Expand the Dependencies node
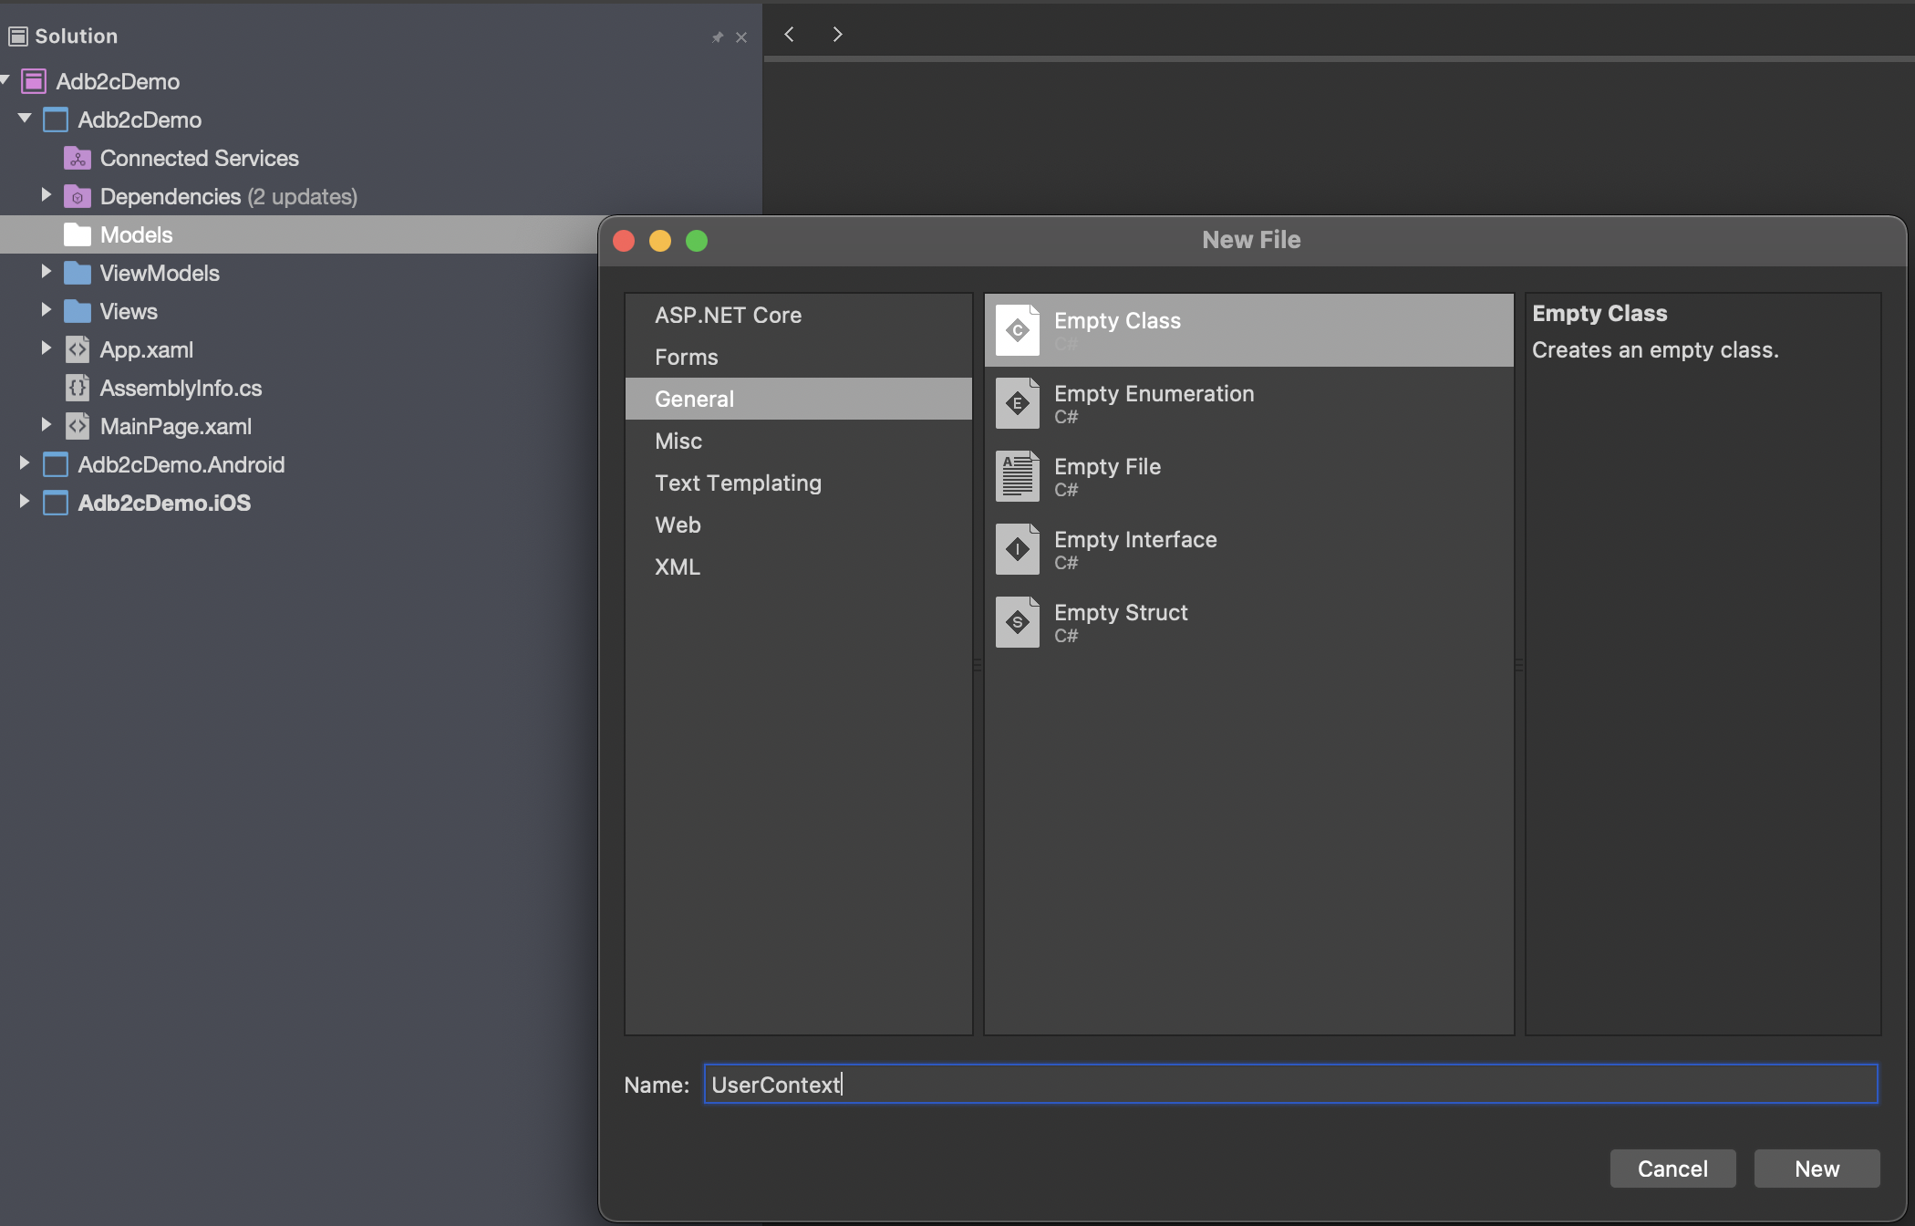 [x=46, y=195]
